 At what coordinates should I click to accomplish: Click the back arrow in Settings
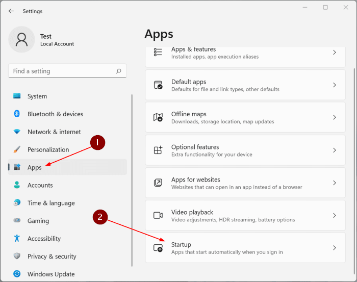click(x=11, y=11)
